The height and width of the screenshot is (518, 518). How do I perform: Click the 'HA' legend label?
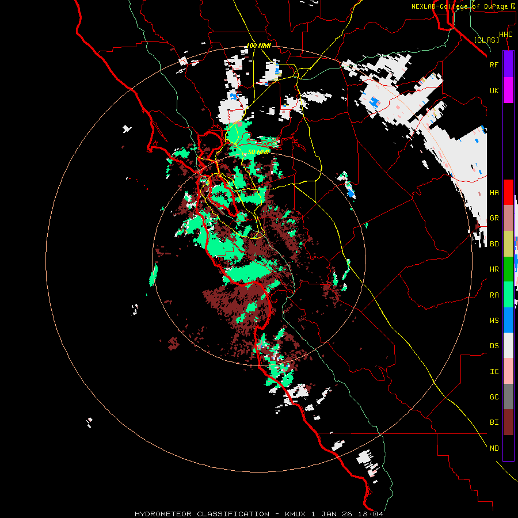[x=494, y=192]
